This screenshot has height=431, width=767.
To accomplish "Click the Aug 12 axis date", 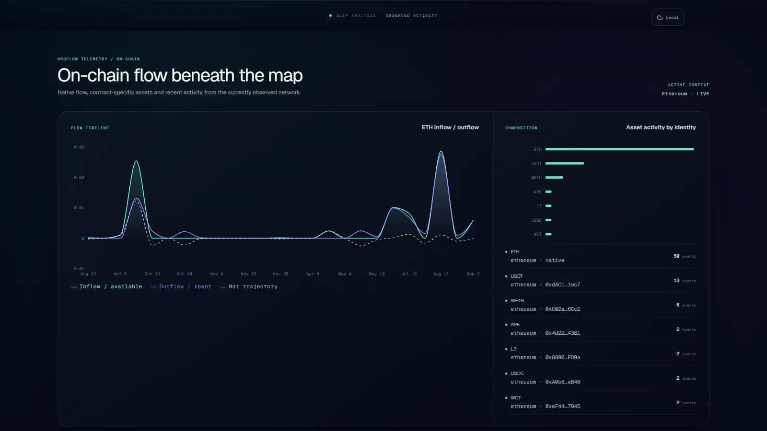I will (88, 274).
